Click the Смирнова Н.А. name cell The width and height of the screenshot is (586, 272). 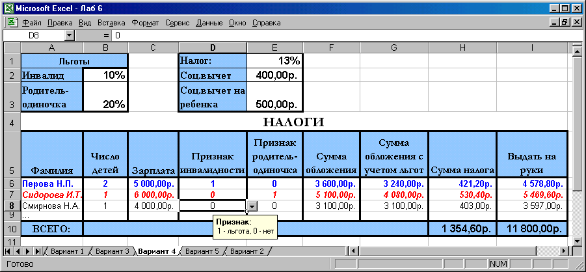[52, 206]
